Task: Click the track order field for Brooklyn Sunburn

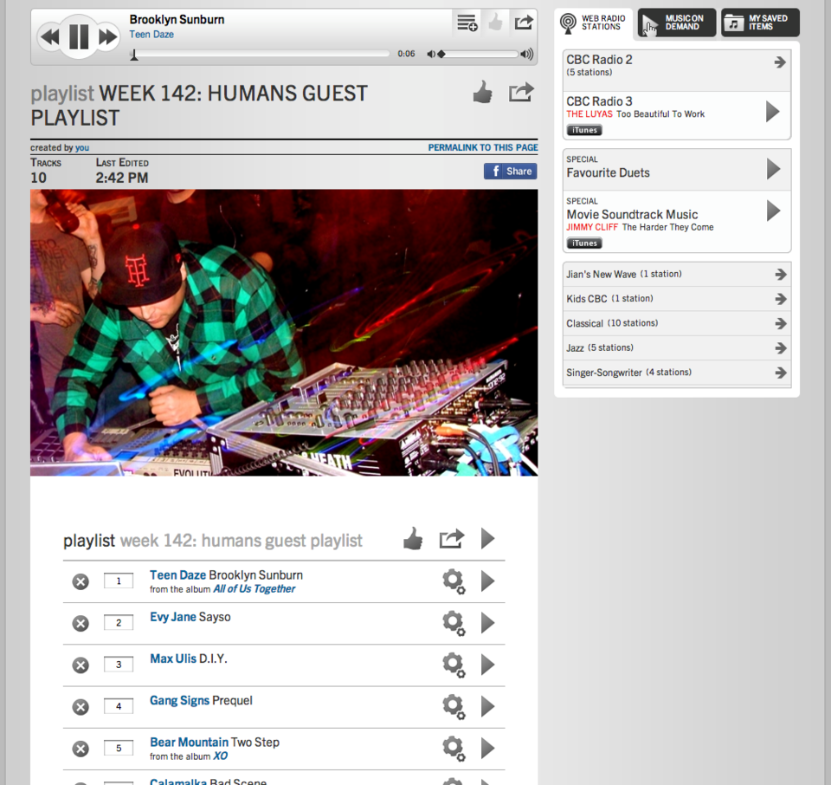Action: point(119,581)
